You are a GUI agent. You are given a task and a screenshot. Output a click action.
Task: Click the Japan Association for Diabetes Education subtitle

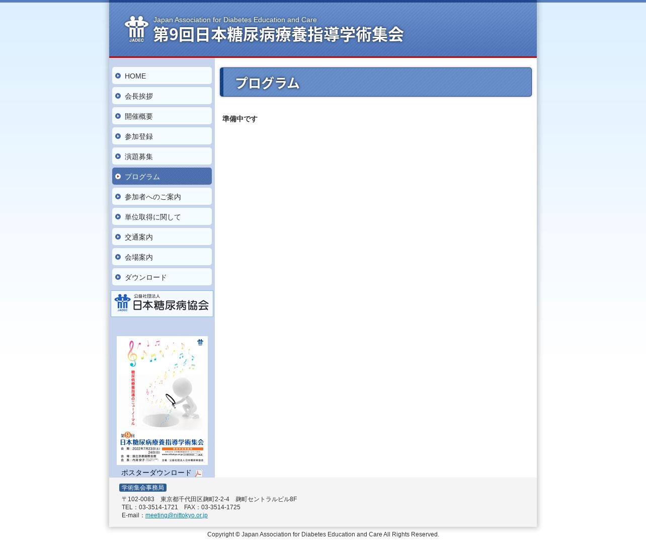(235, 20)
